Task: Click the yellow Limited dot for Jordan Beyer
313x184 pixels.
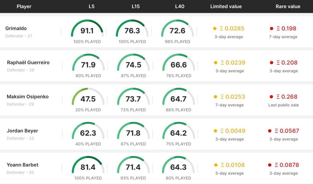Action: click(216, 131)
